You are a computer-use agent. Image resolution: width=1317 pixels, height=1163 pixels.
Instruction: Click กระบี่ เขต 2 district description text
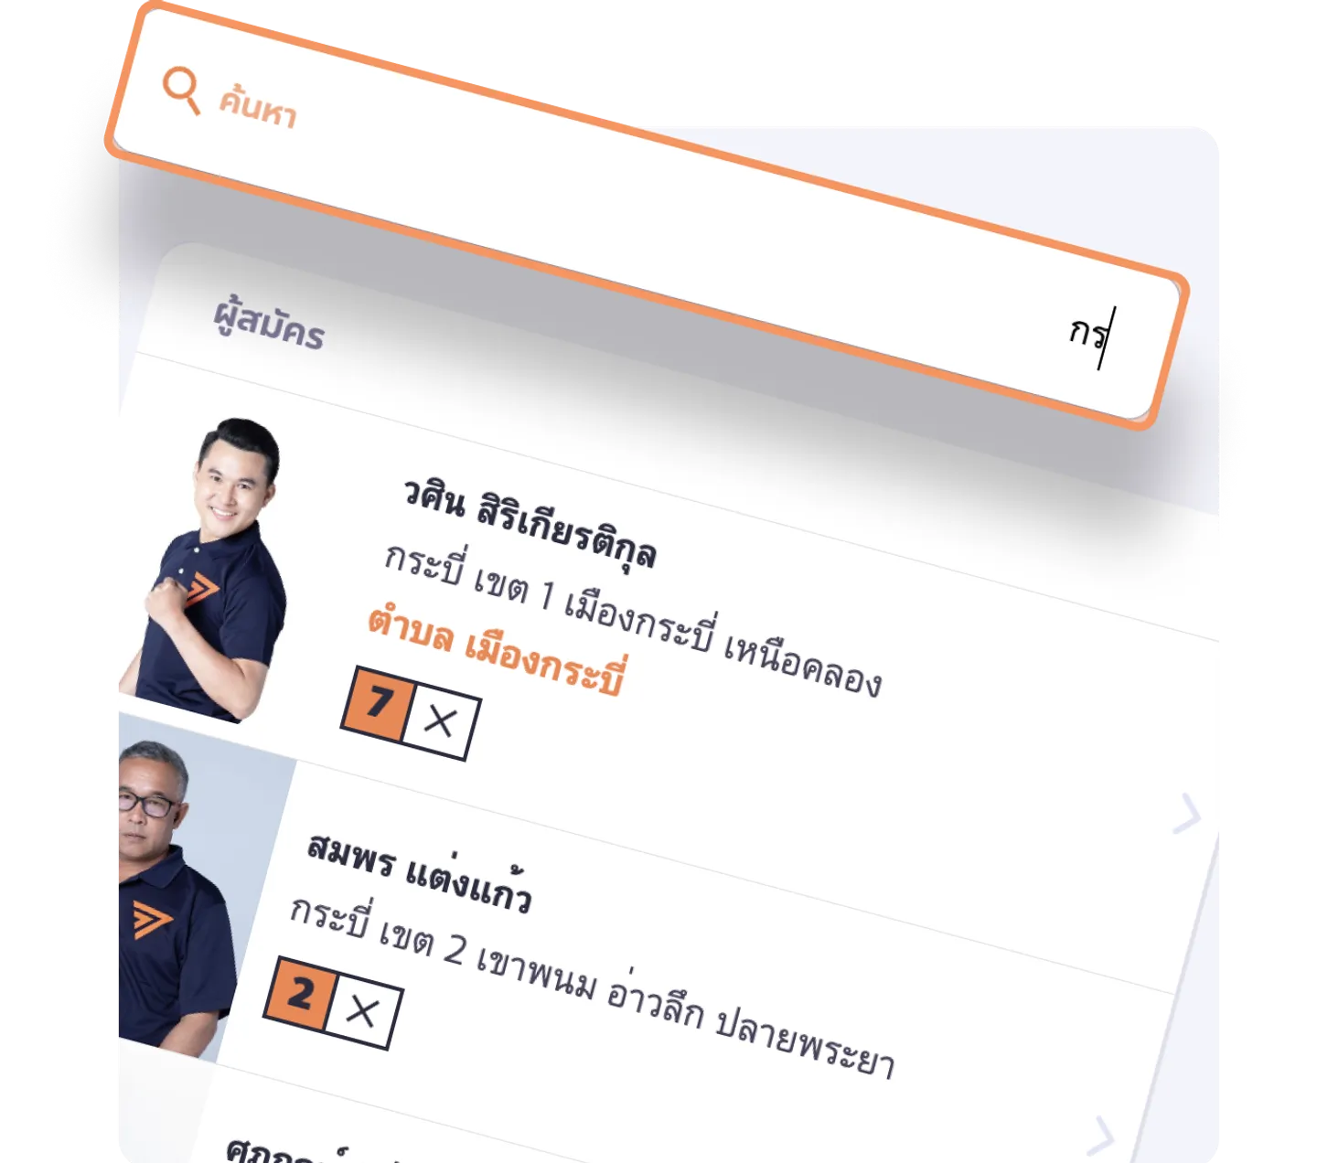pyautogui.click(x=592, y=987)
